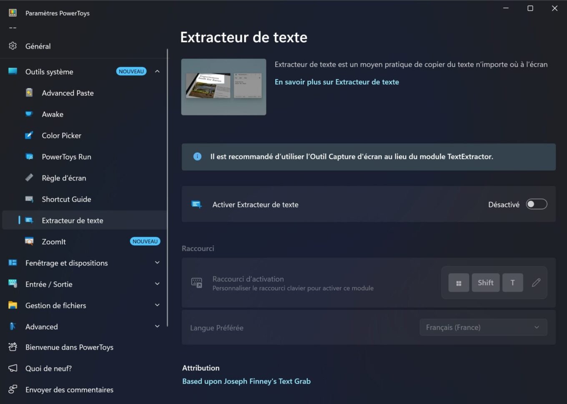567x404 pixels.
Task: Expand the Entrée / Sortie chevron
Action: pos(157,284)
